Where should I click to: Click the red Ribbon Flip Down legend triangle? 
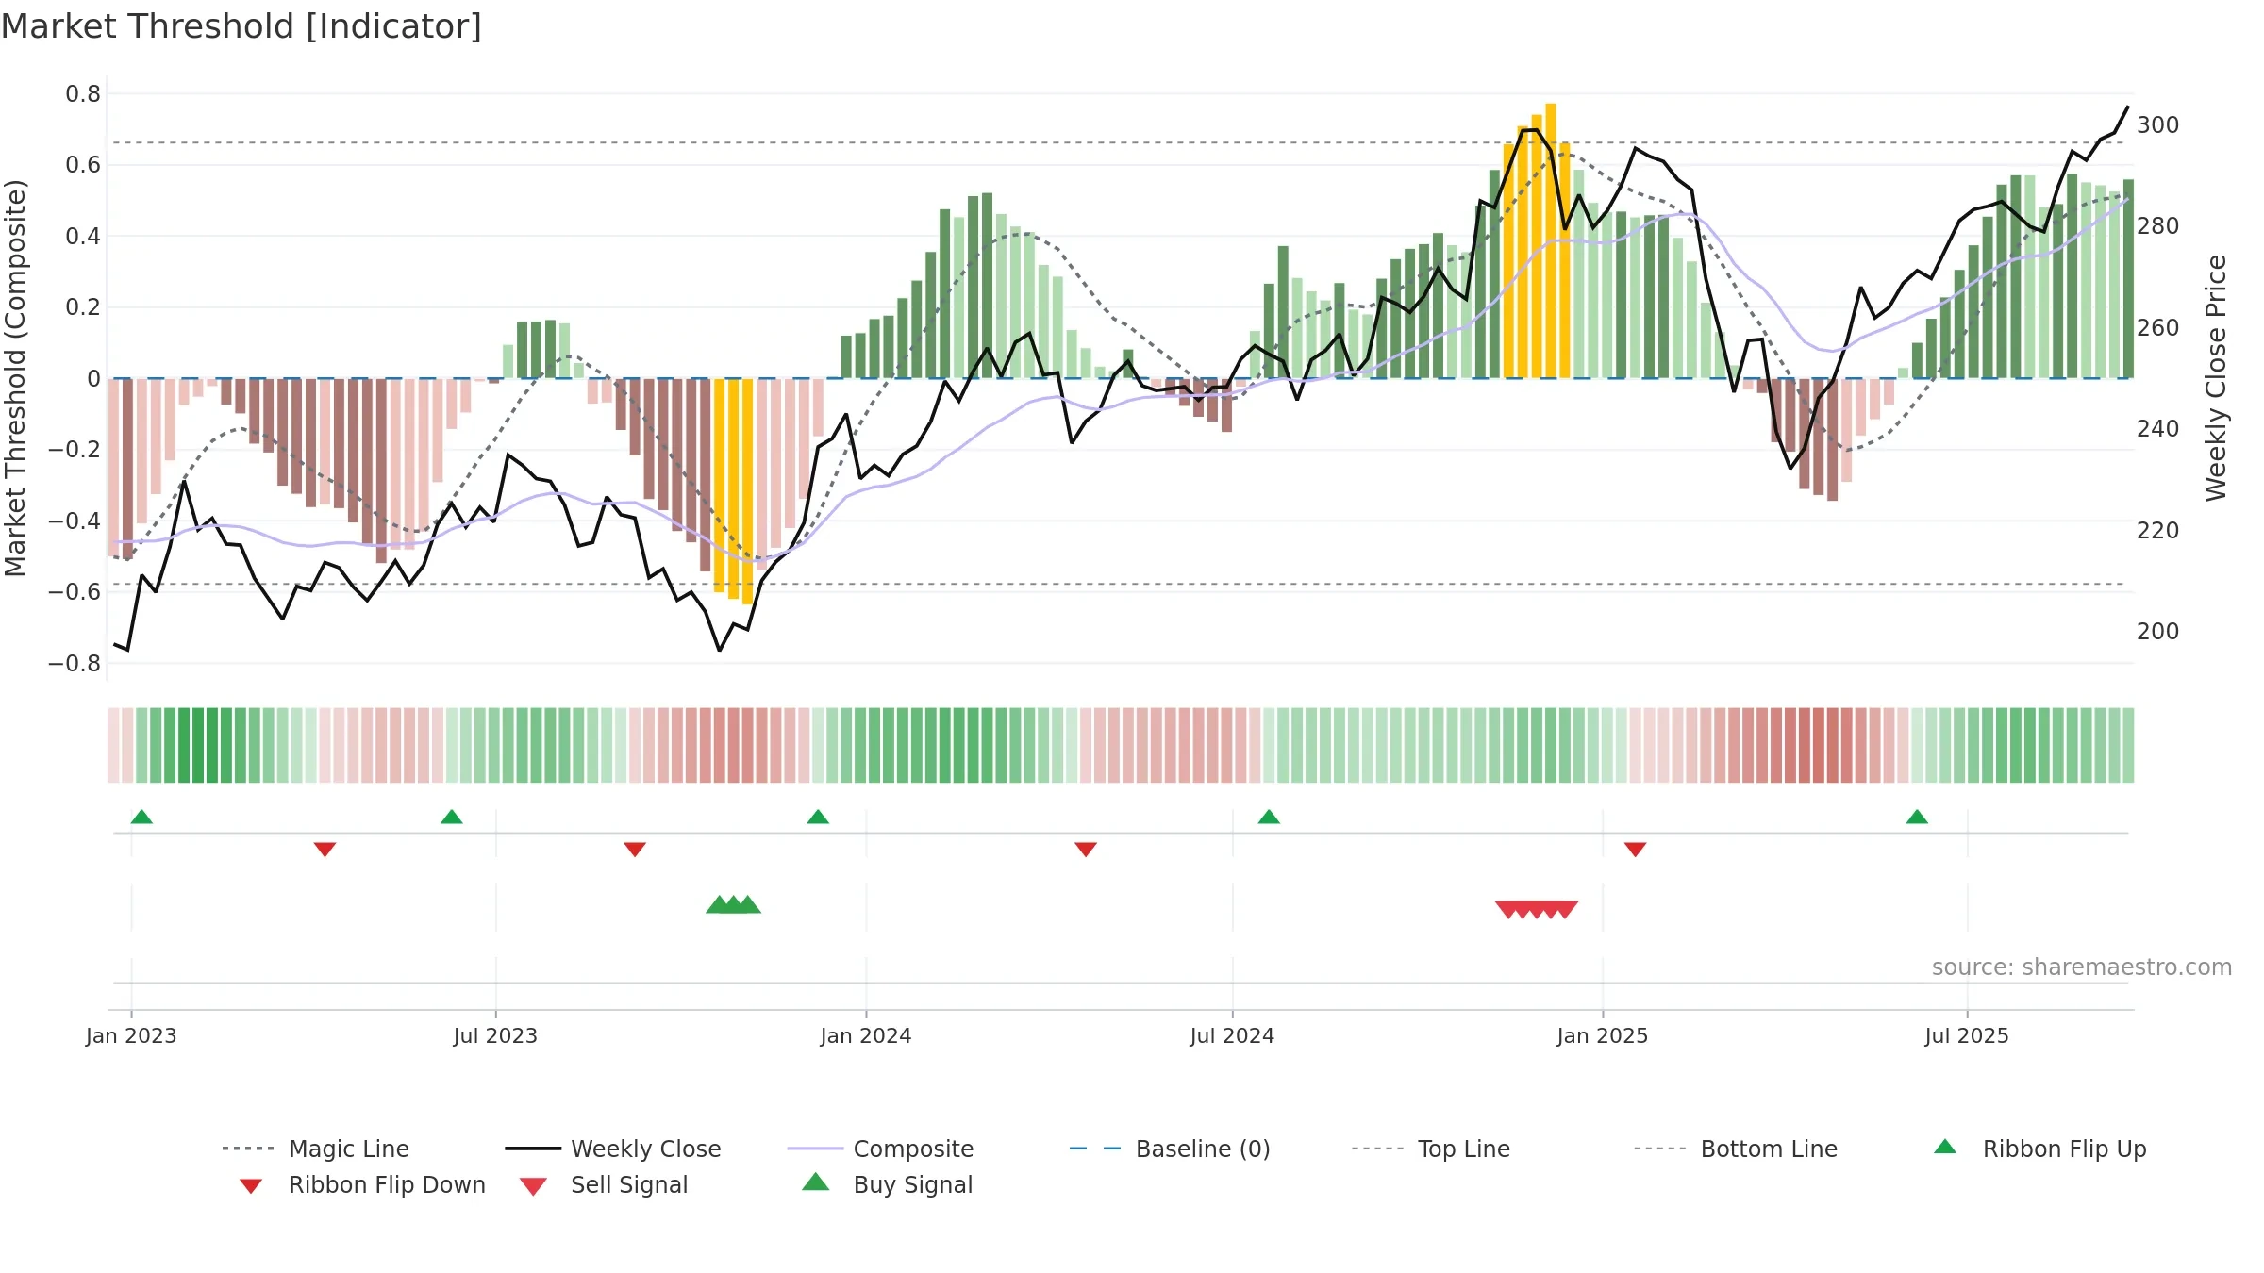click(x=251, y=1186)
